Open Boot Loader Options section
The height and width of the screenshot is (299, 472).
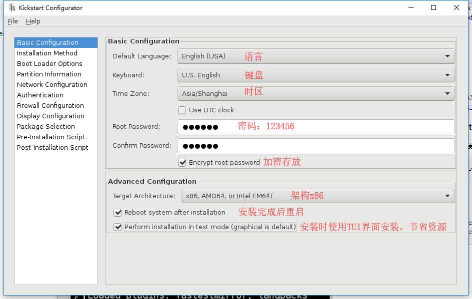[x=56, y=64]
